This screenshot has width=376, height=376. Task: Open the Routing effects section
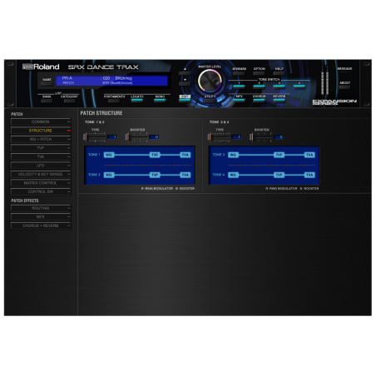41,208
